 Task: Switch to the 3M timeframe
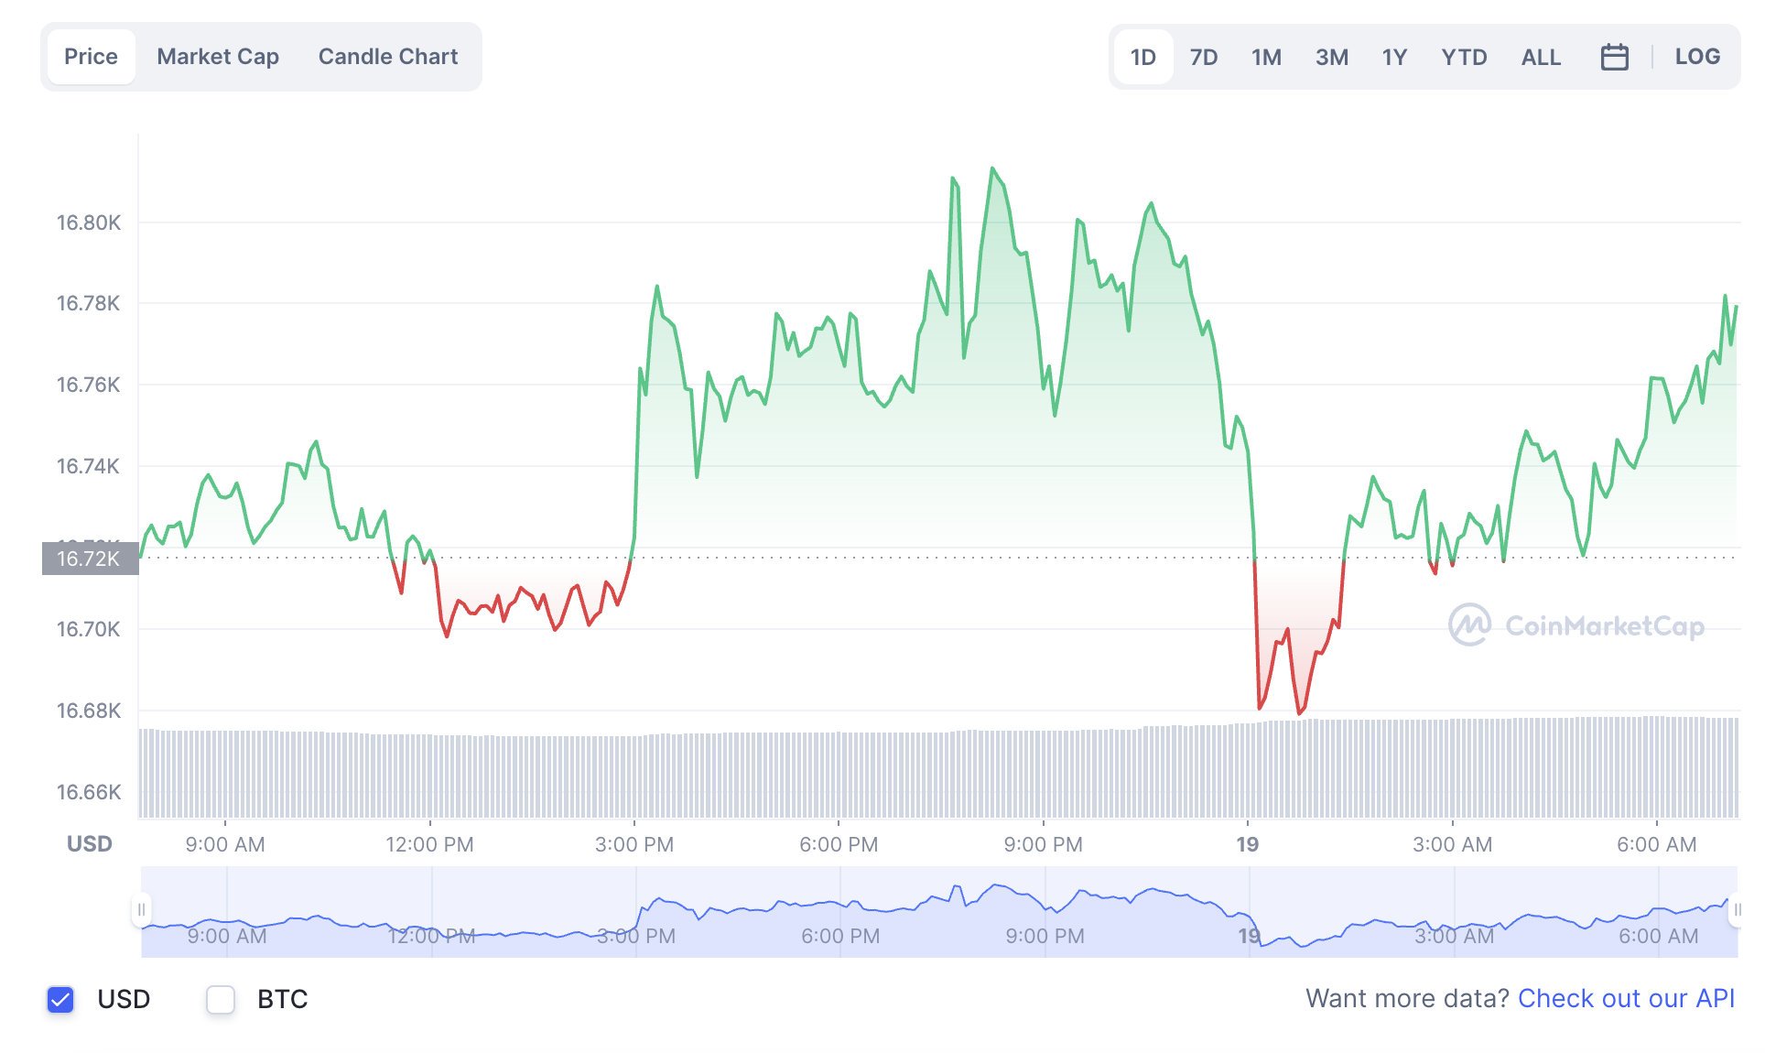tap(1332, 56)
